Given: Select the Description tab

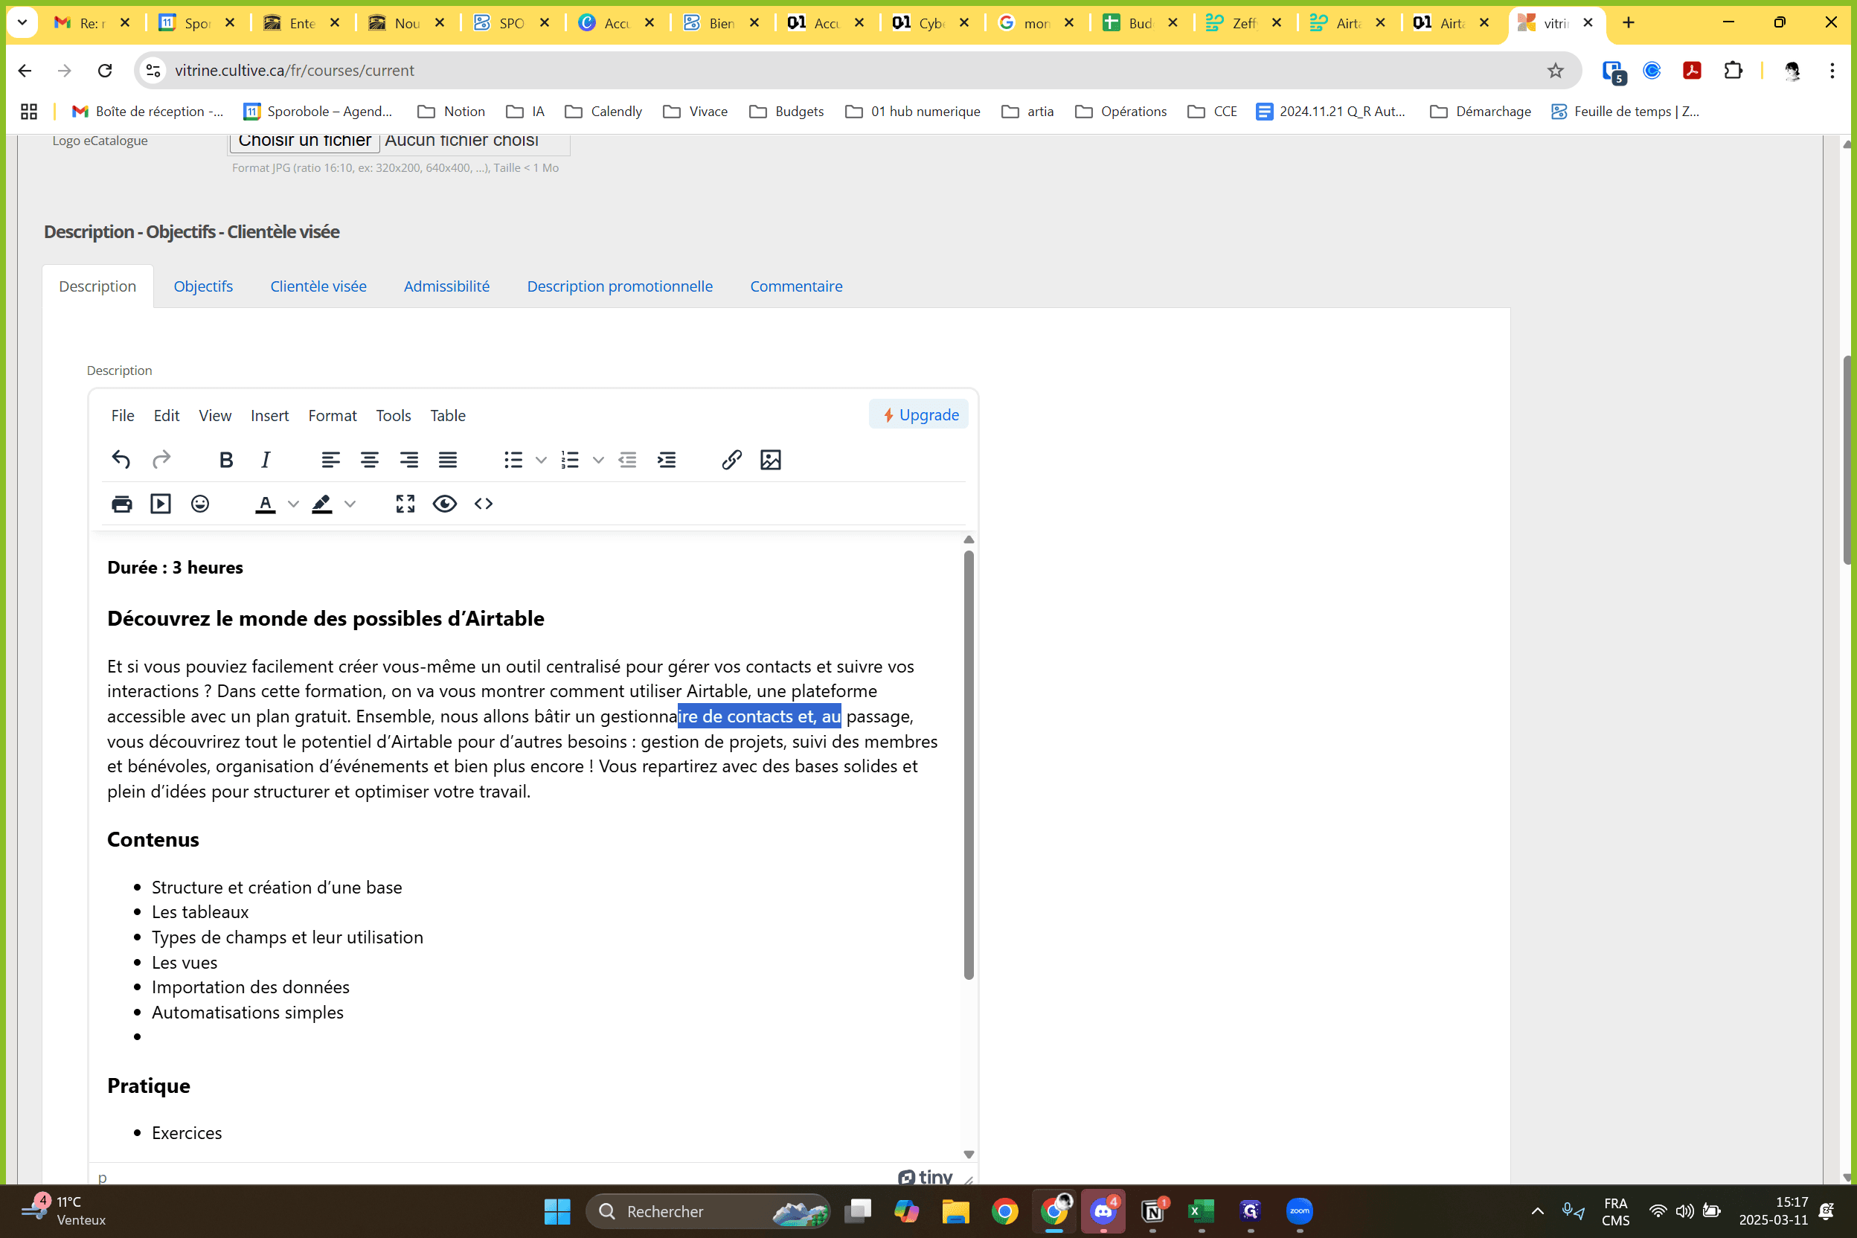Looking at the screenshot, I should [97, 286].
